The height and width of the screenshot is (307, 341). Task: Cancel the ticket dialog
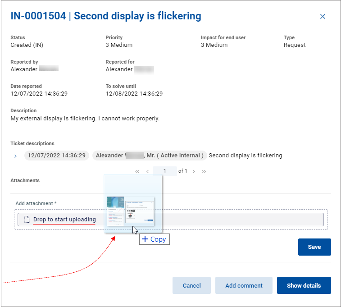pyautogui.click(x=191, y=285)
